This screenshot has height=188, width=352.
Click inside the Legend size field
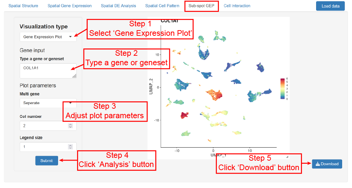[44, 147]
